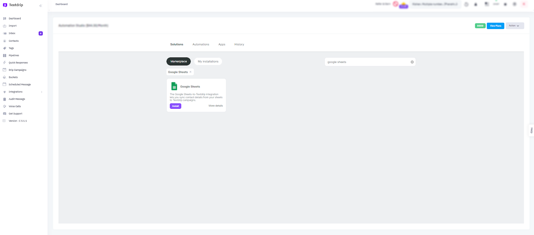
Task: Collapse the sidebar with the double chevron
Action: (41, 6)
